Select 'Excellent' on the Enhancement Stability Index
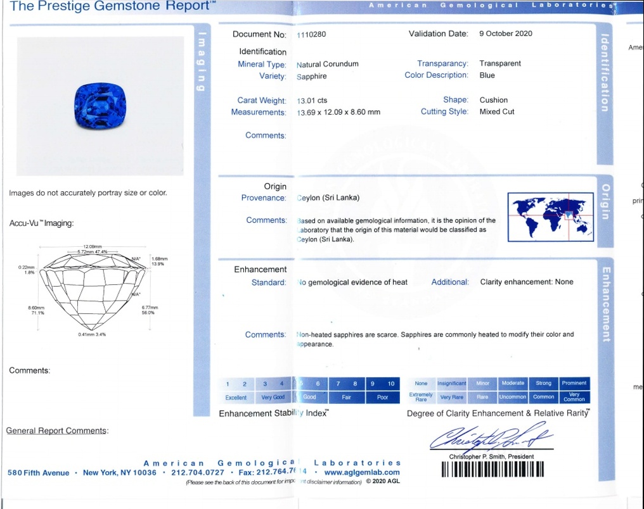Viewport: 644px width, 509px height. point(236,397)
